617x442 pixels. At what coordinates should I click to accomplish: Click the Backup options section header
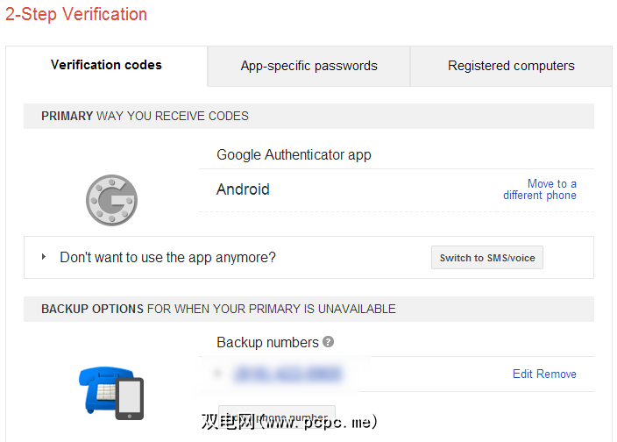pos(218,309)
